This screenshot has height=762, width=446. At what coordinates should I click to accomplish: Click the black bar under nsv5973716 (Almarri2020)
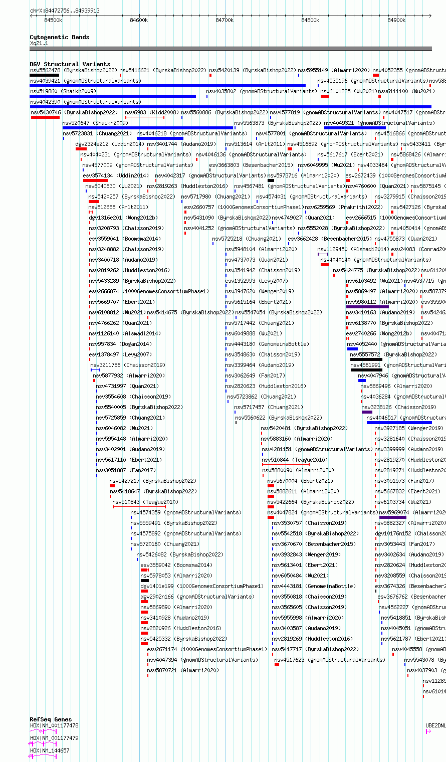[x=271, y=180]
